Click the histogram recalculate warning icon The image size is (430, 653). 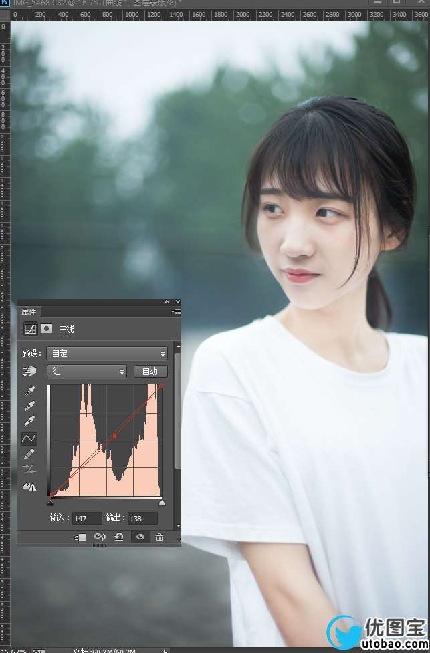click(x=29, y=487)
